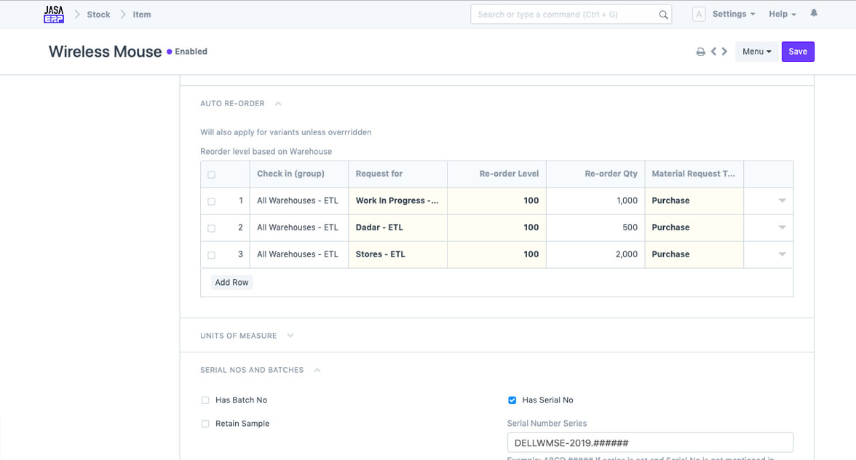856x460 pixels.
Task: Open the notifications bell
Action: 814,14
